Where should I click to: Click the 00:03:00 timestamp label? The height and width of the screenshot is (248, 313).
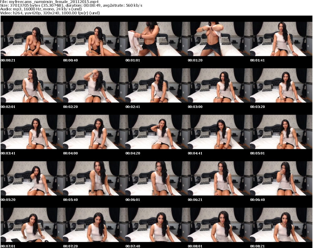coord(195,107)
